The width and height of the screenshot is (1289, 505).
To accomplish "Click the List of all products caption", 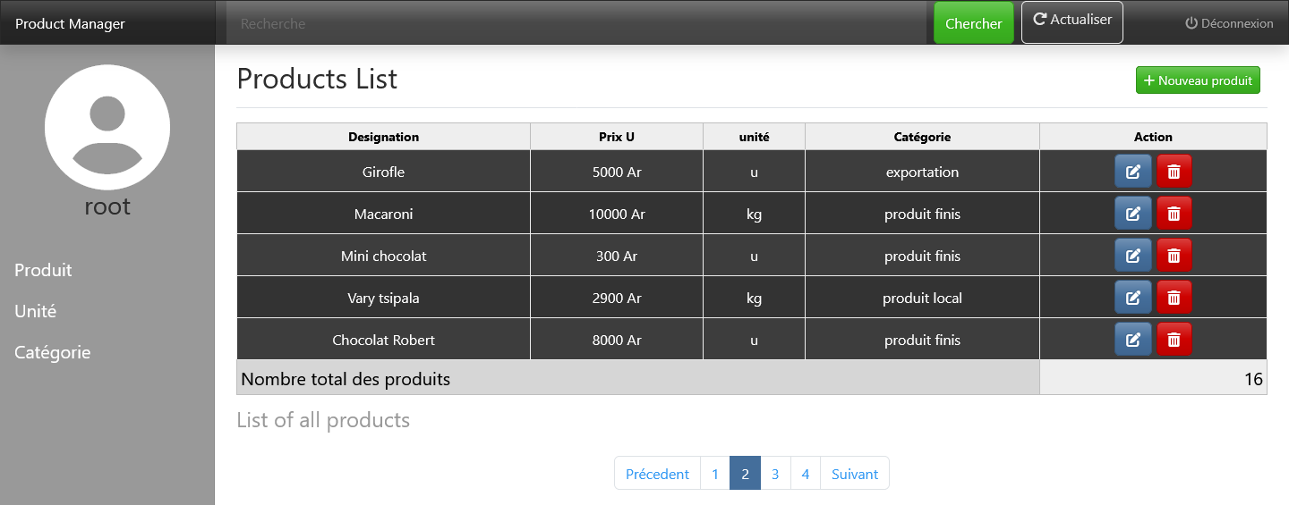I will (323, 420).
